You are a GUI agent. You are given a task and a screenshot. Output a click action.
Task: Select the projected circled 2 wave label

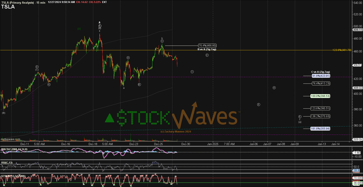207,55
